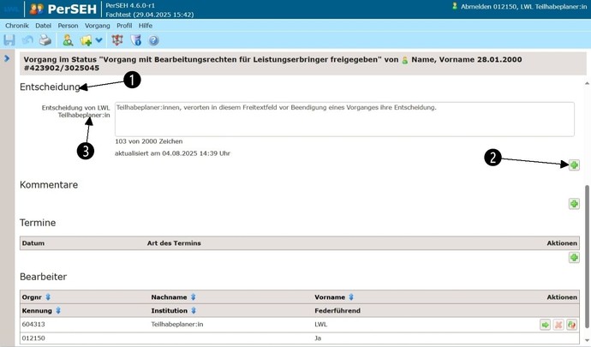The width and height of the screenshot is (591, 347).
Task: Sort by Kennung column arrows
Action: tap(58, 310)
